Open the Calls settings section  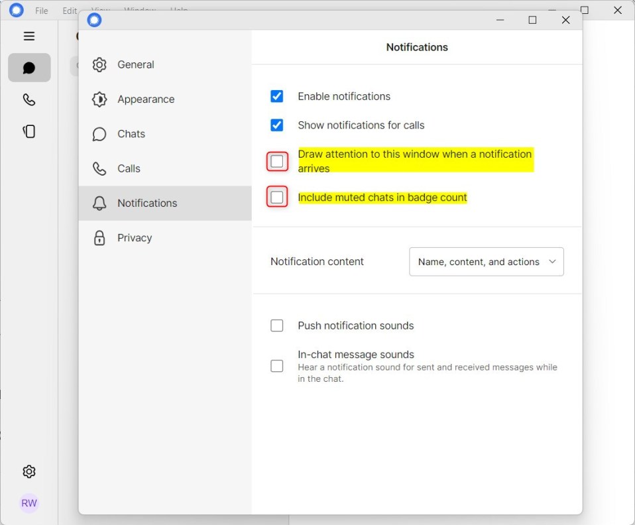click(129, 168)
